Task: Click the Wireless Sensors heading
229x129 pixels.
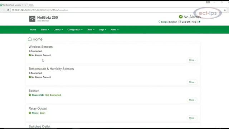Action: [40, 47]
